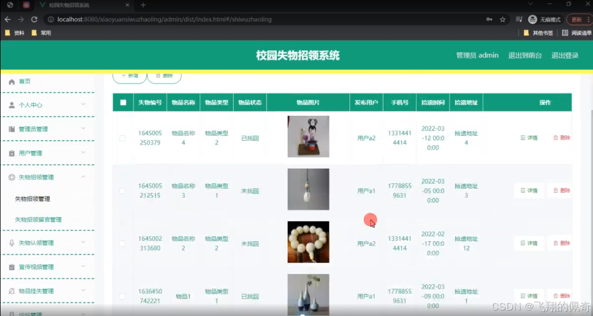
Task: Go back with the browser back arrow
Action: click(8, 19)
